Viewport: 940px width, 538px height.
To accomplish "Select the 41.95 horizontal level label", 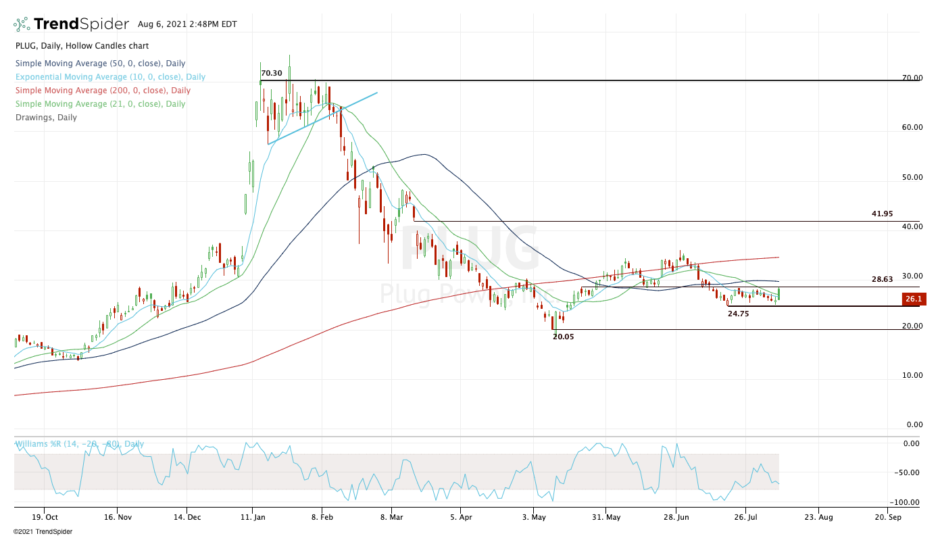I will (882, 214).
